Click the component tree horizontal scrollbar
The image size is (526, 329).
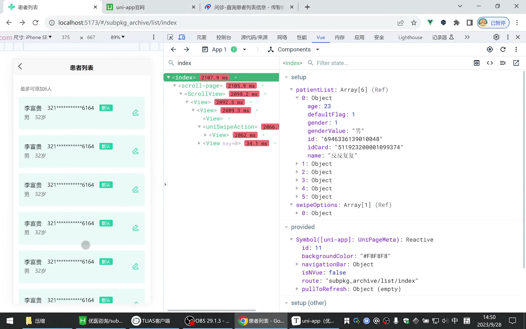click(211, 310)
